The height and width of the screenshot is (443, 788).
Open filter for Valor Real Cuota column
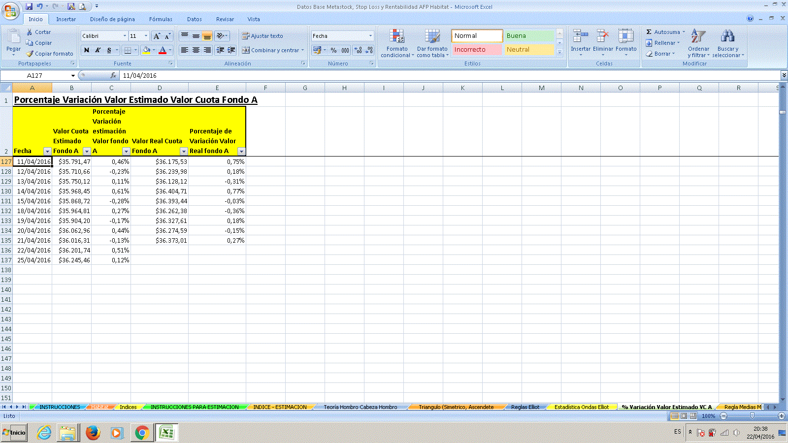184,151
